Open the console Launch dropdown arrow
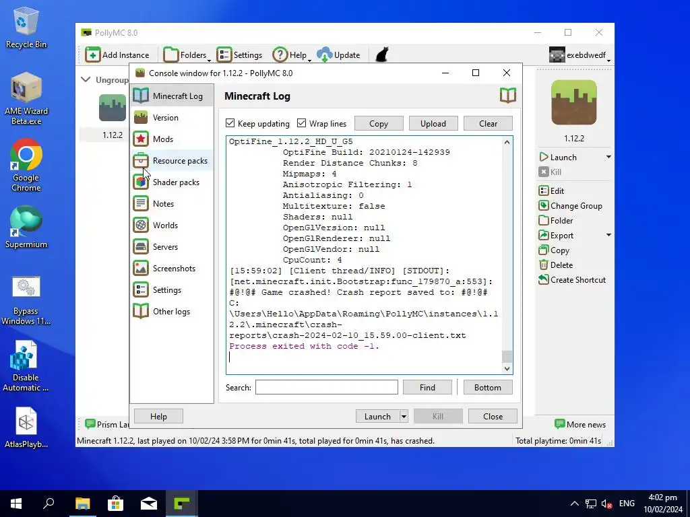 click(x=404, y=416)
